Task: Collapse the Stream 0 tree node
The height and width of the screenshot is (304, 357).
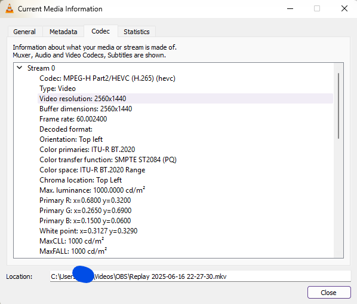Action: point(20,68)
